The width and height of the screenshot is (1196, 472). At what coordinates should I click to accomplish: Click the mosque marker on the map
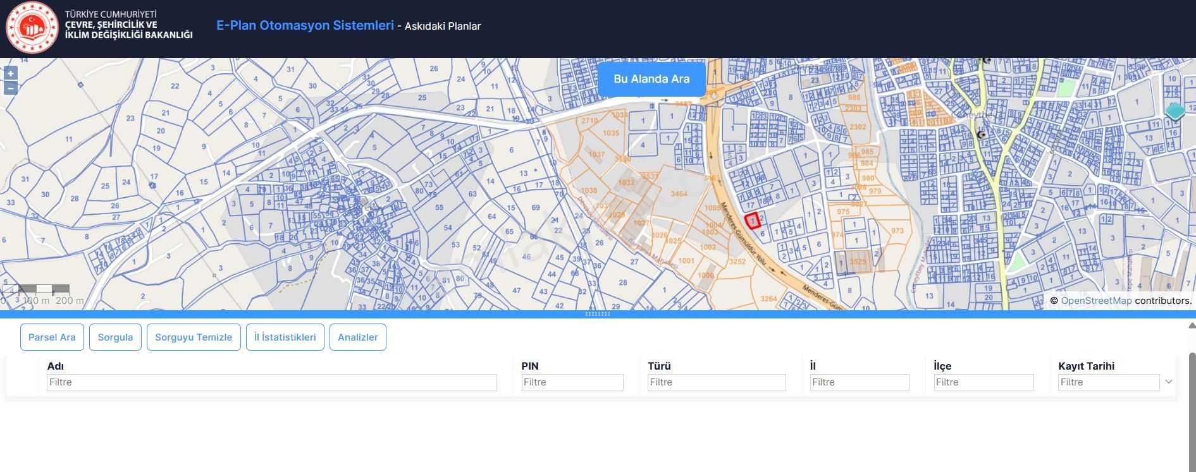(981, 135)
